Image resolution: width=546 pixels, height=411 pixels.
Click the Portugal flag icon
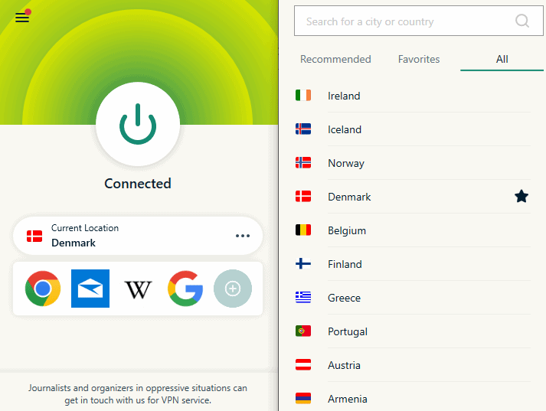coord(303,331)
